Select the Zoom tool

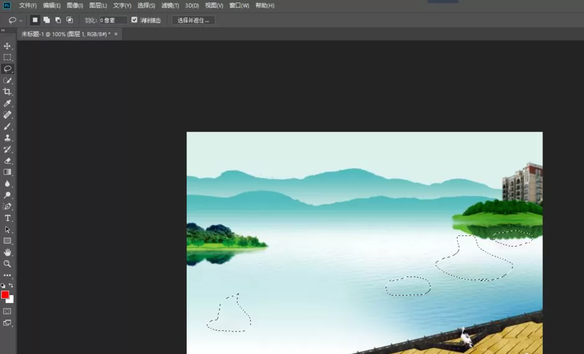(7, 264)
